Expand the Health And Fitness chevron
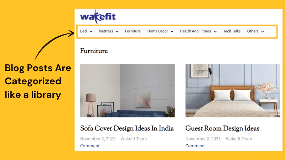This screenshot has height=160, width=285. 215,32
